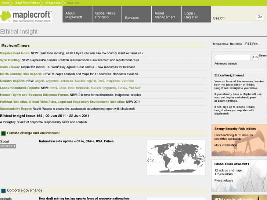The image size is (267, 200).
Task: Open the Displacement Index news link
Action: point(15,53)
